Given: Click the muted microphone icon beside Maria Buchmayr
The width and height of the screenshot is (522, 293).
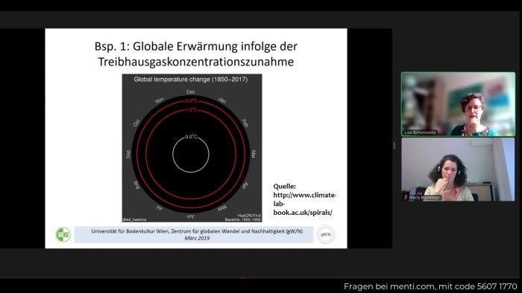Looking at the screenshot, I should click(405, 197).
